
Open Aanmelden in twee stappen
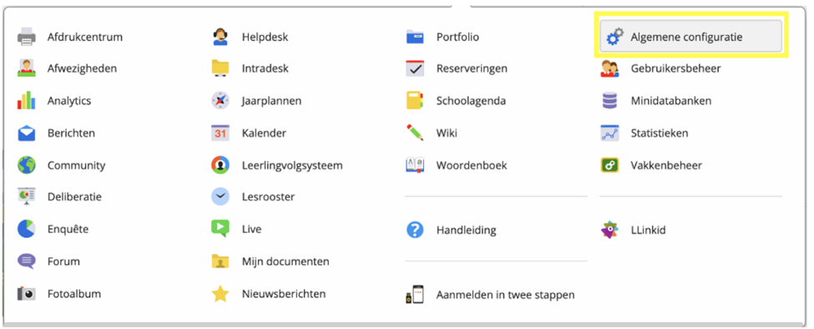tap(505, 295)
